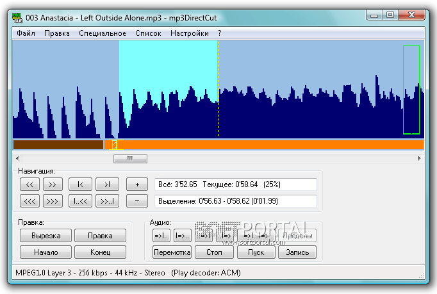The height and width of the screenshot is (294, 437).
Task: Click the << step back navigation button
Action: (x=29, y=184)
